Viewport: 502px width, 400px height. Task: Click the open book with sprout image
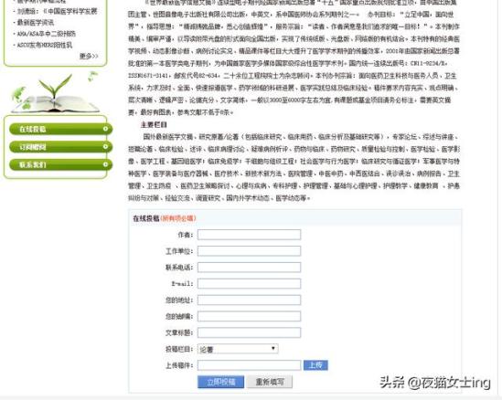(x=55, y=93)
